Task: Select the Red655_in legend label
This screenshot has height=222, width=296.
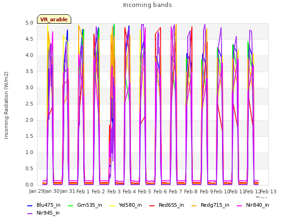Action: 171,205
